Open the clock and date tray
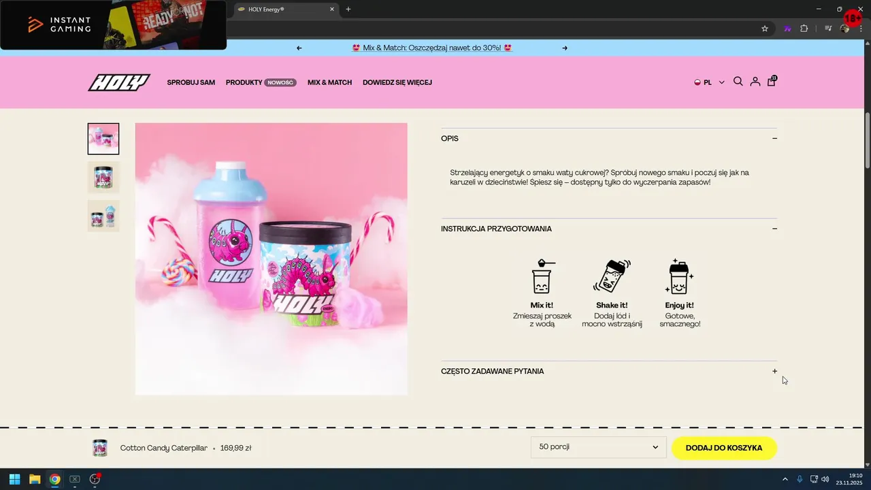 pyautogui.click(x=849, y=479)
